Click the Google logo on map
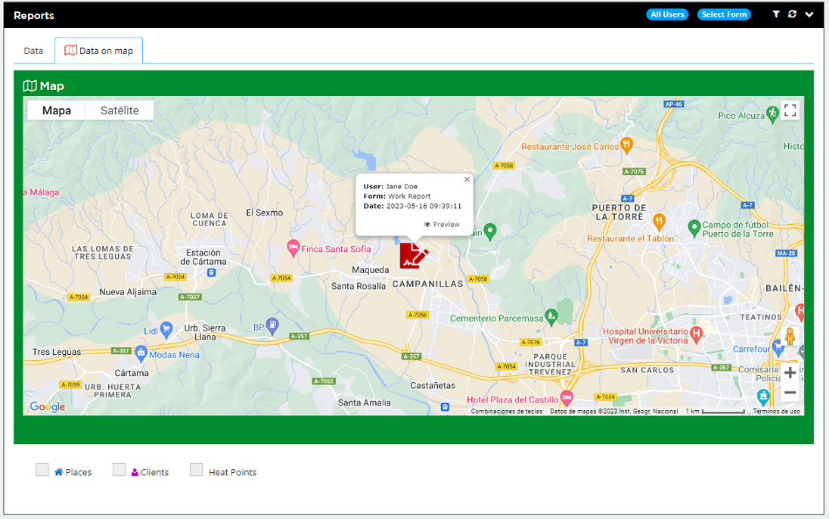829x519 pixels. pyautogui.click(x=48, y=406)
